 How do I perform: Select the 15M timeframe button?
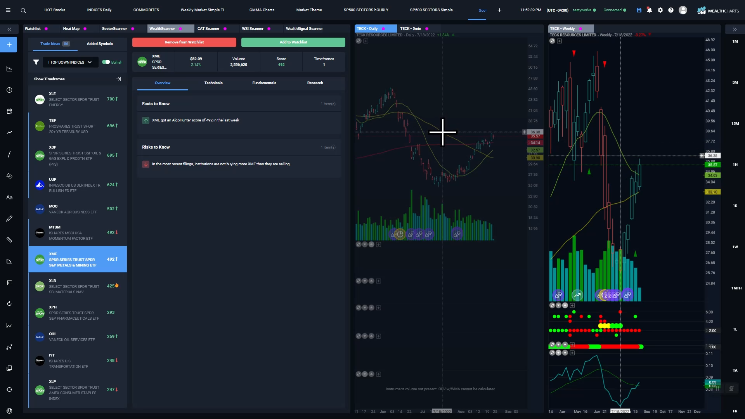click(x=735, y=124)
